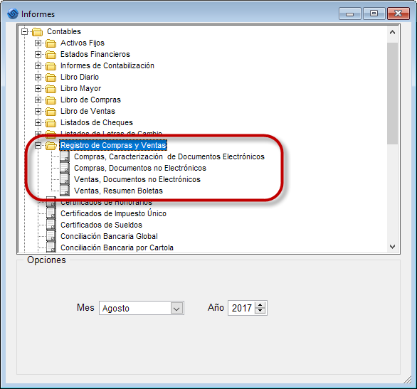Screen dimensions: 417x389
Task: Click the Libro Diario folder icon
Action: click(51, 78)
